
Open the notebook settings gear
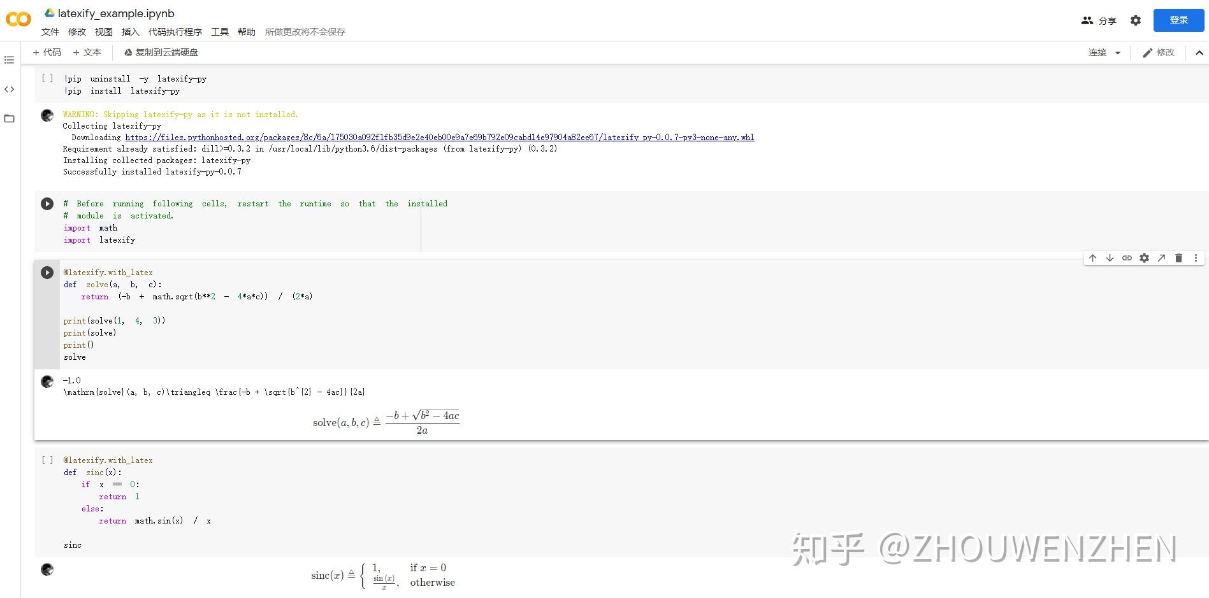pyautogui.click(x=1136, y=20)
